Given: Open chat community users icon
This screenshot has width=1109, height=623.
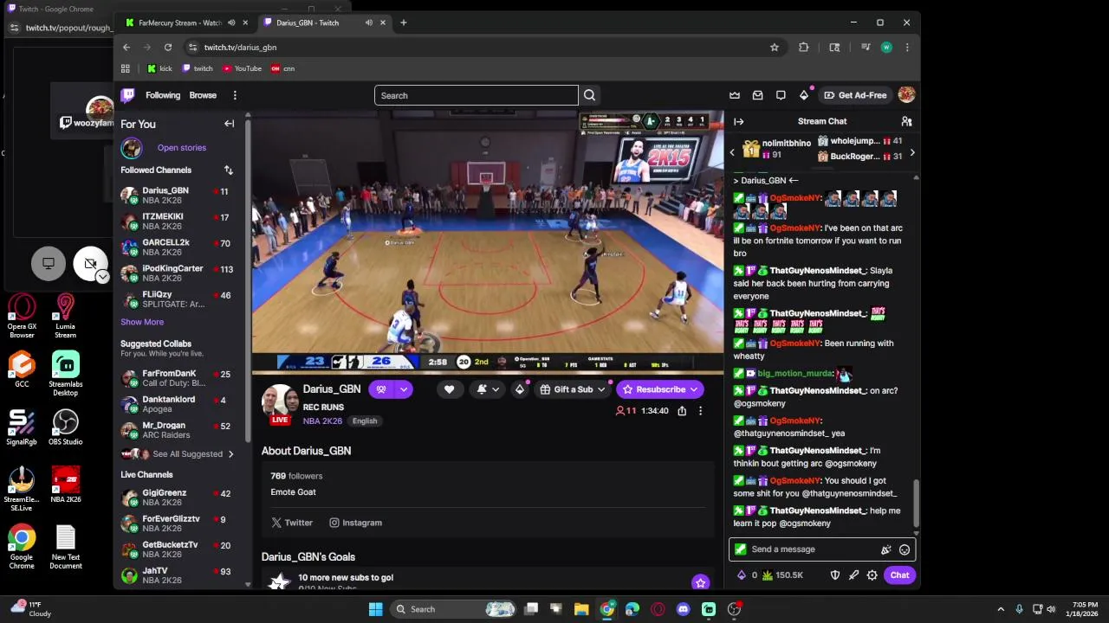Looking at the screenshot, I should tap(906, 121).
